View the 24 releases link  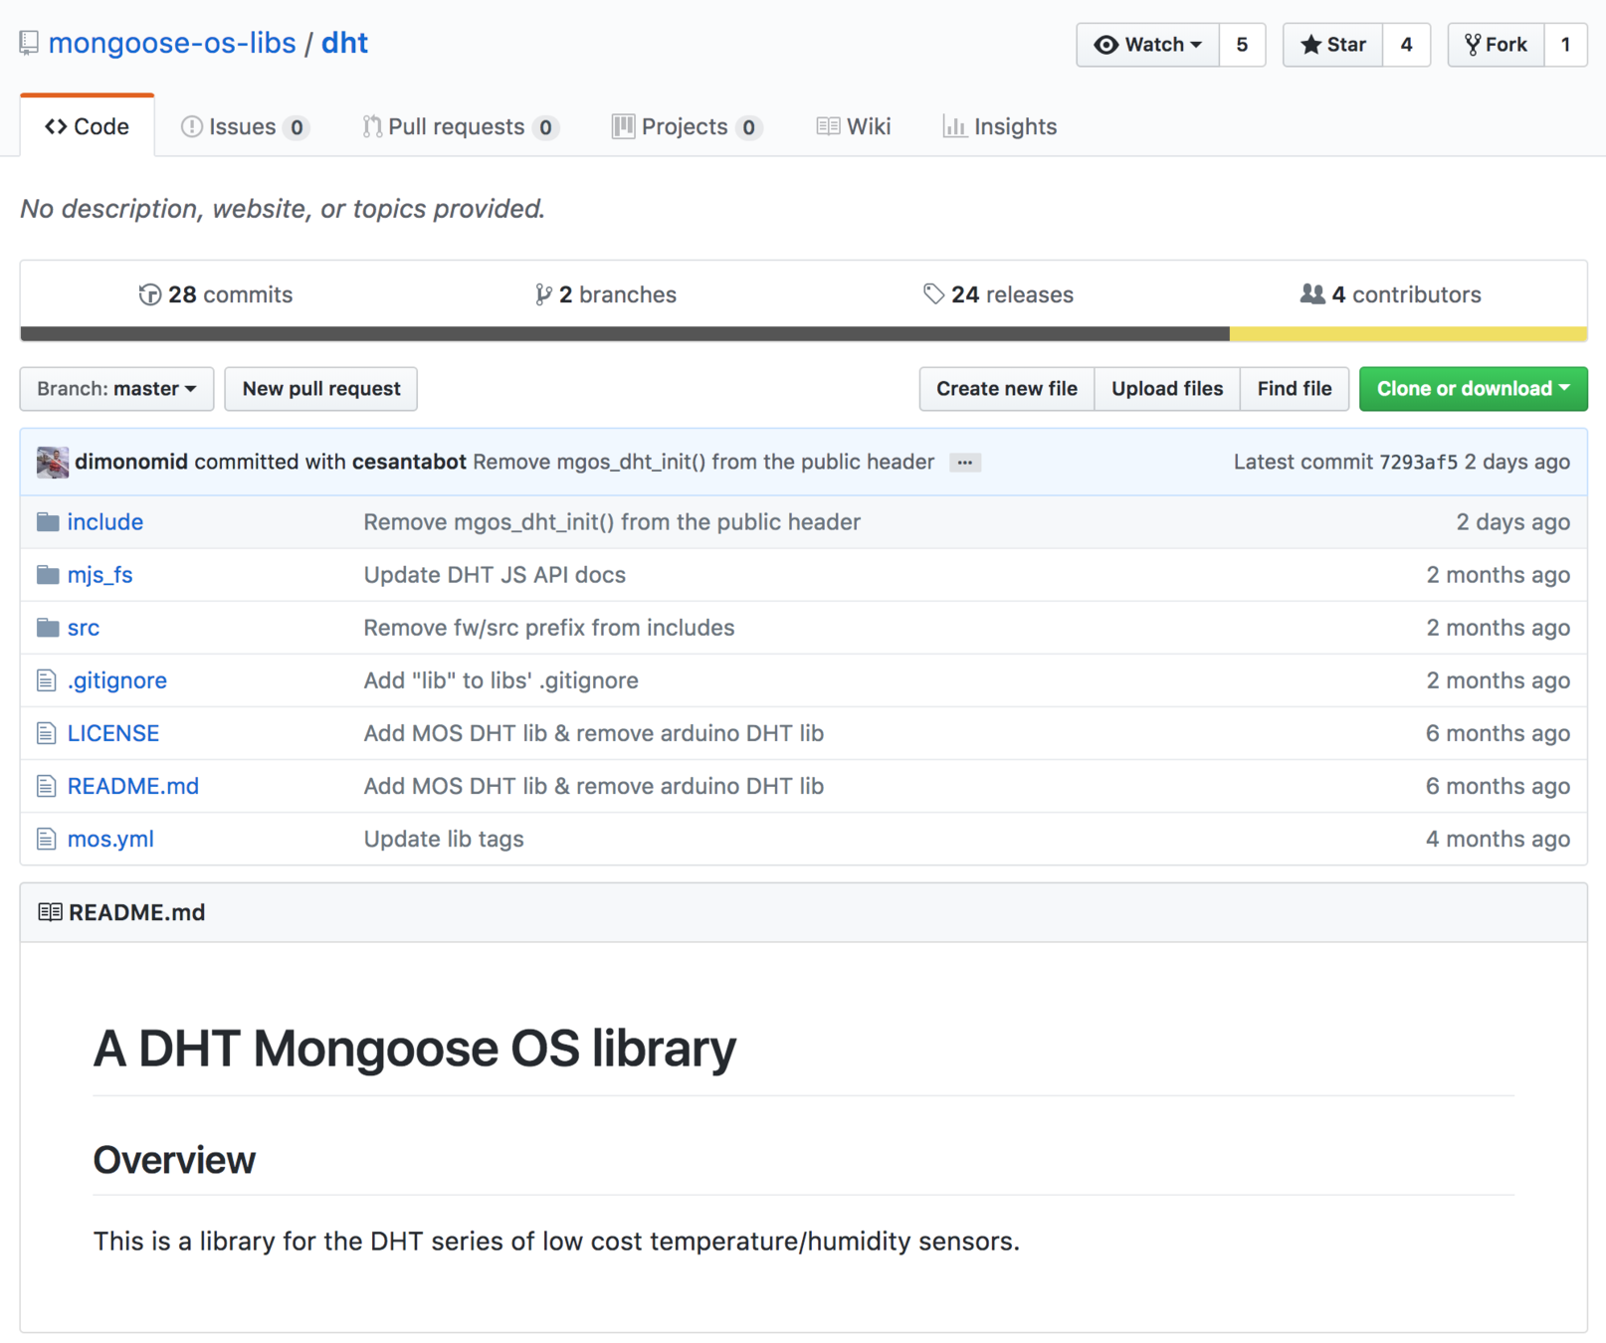tap(998, 294)
